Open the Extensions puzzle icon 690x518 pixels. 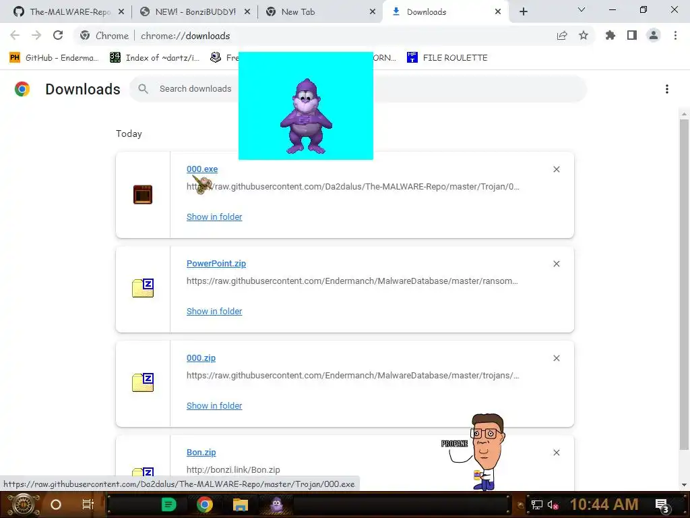point(610,35)
